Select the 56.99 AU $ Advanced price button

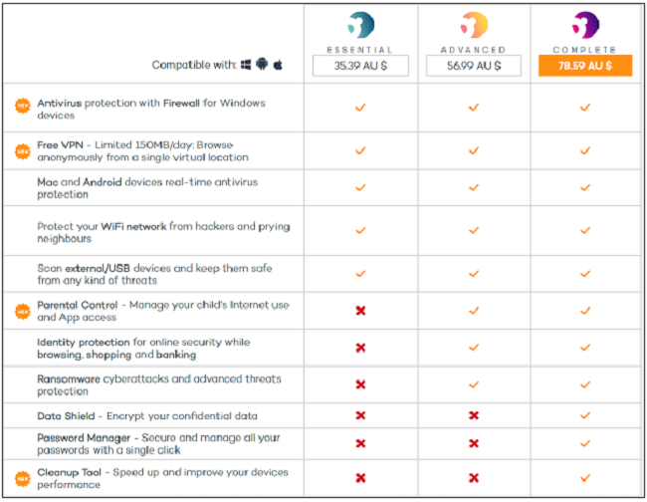click(474, 66)
